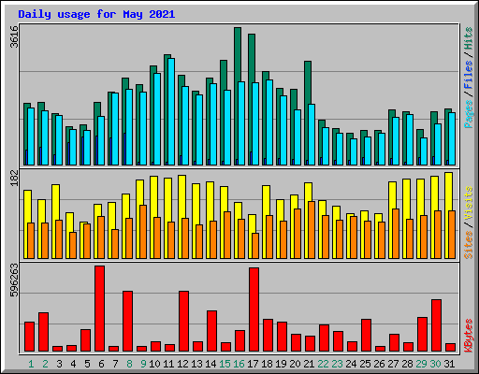Click day 12 on the x-axis
The width and height of the screenshot is (479, 374).
click(182, 364)
